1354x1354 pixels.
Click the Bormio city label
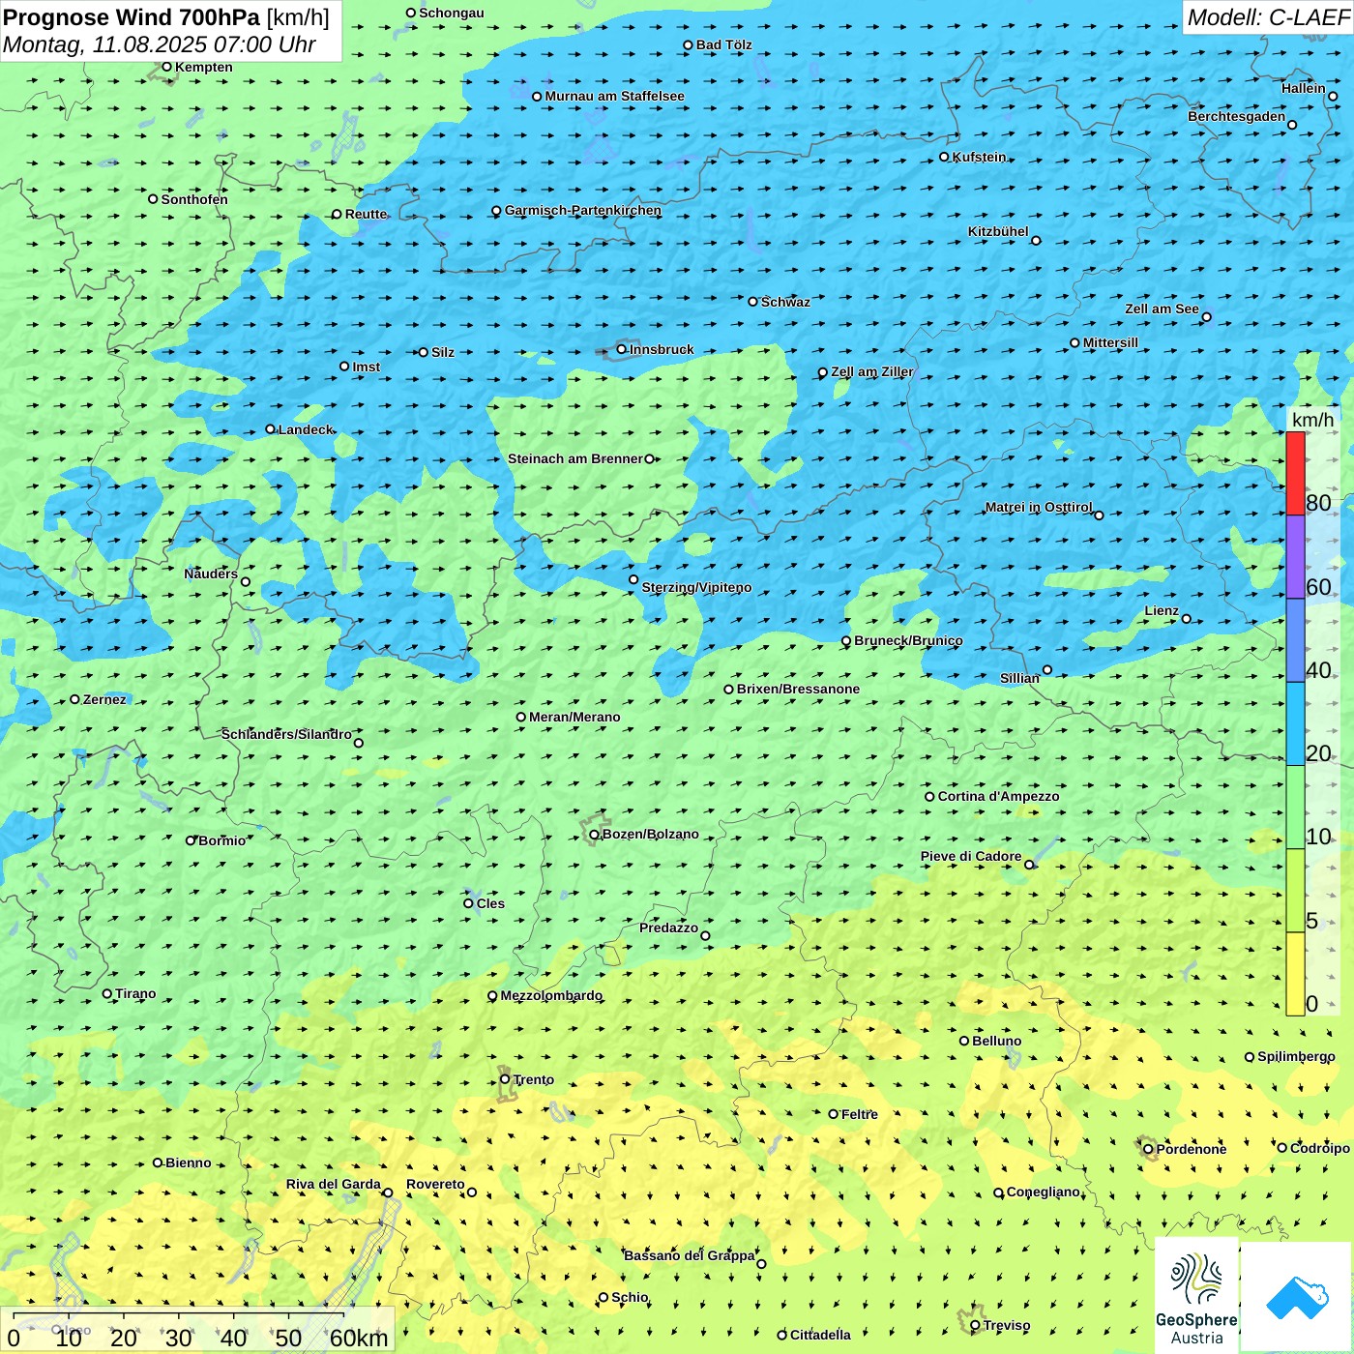click(221, 840)
